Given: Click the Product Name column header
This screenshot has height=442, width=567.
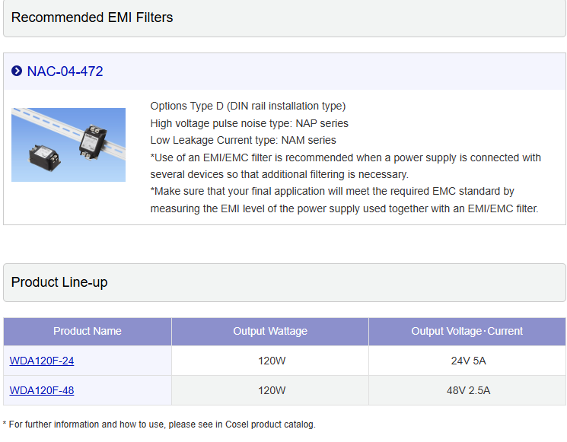Looking at the screenshot, I should pos(88,332).
